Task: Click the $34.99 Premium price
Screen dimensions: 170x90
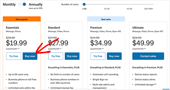Action: point(101,43)
